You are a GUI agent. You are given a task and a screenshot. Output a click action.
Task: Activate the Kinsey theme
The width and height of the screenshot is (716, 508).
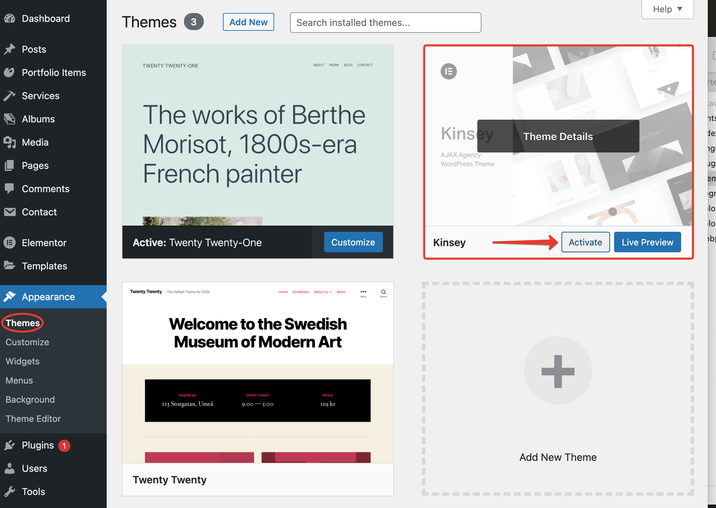[585, 242]
